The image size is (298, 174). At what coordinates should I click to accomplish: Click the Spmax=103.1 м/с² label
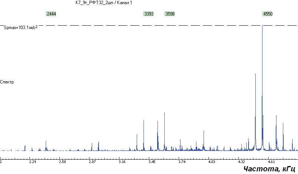point(21,28)
